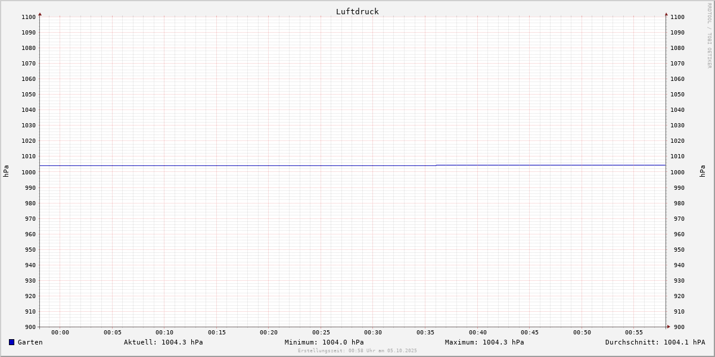
Task: Click the Minimum 1004.0 hPa value
Action: point(324,342)
